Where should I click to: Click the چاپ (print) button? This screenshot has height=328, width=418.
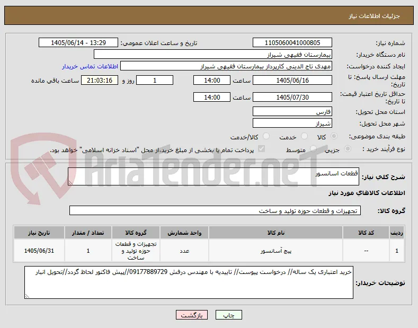point(228,315)
